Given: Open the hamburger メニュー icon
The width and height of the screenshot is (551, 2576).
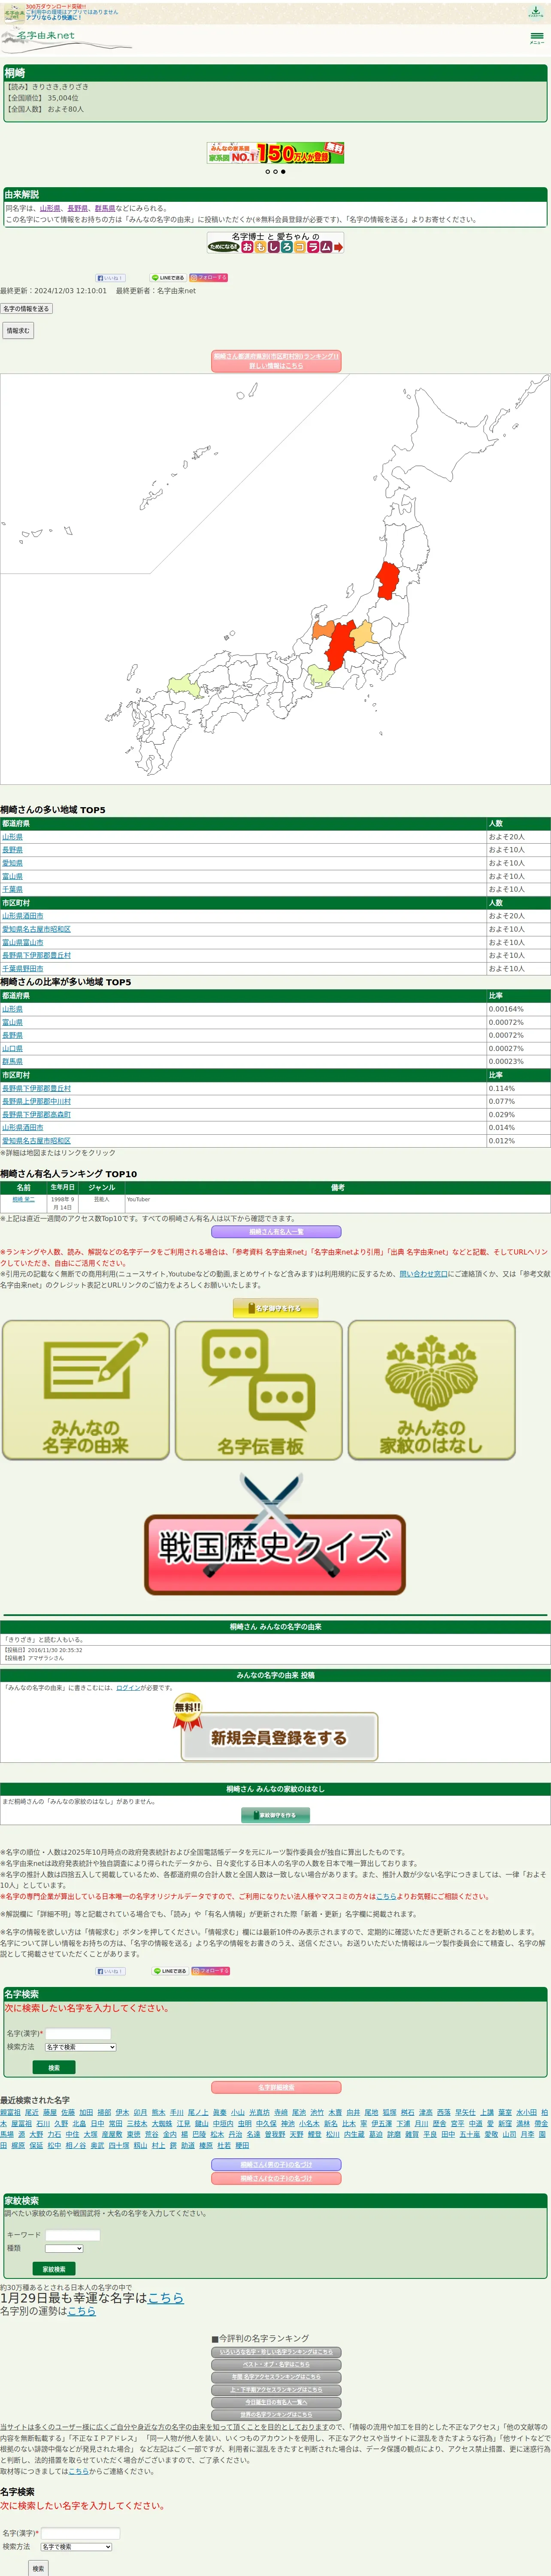Looking at the screenshot, I should [536, 38].
